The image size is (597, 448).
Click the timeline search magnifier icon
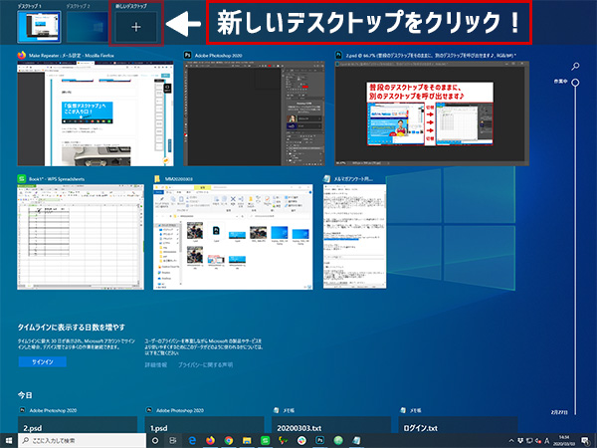pyautogui.click(x=575, y=67)
